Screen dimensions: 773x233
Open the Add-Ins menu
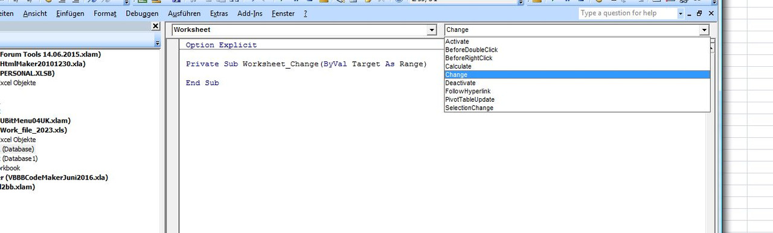click(250, 13)
